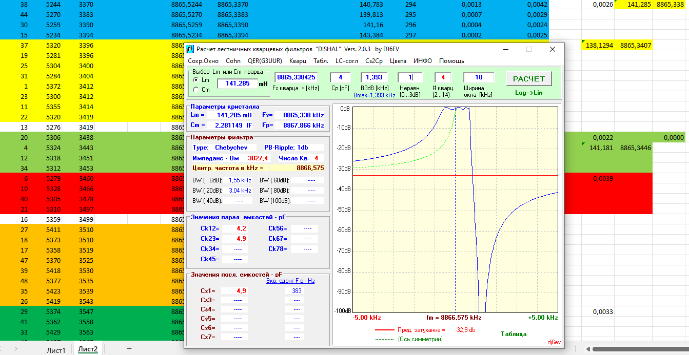The height and width of the screenshot is (355, 689).
Task: Minimize the DISHAL filter window
Action: pyautogui.click(x=505, y=50)
